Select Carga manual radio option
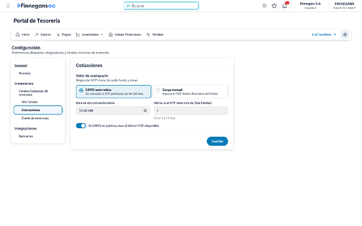Image resolution: width=362 pixels, height=226 pixels. (190, 92)
